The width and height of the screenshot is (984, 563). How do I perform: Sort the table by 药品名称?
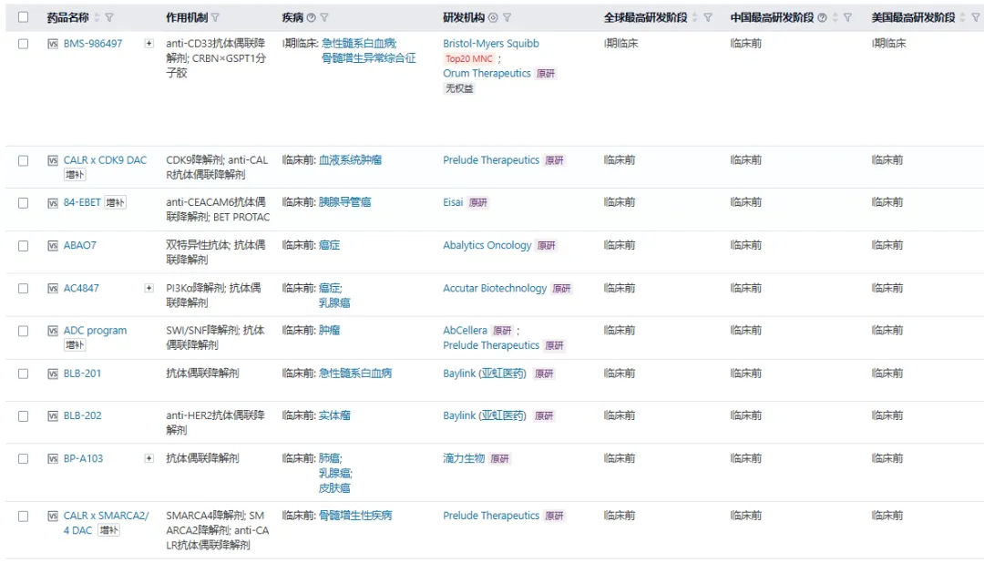(97, 17)
